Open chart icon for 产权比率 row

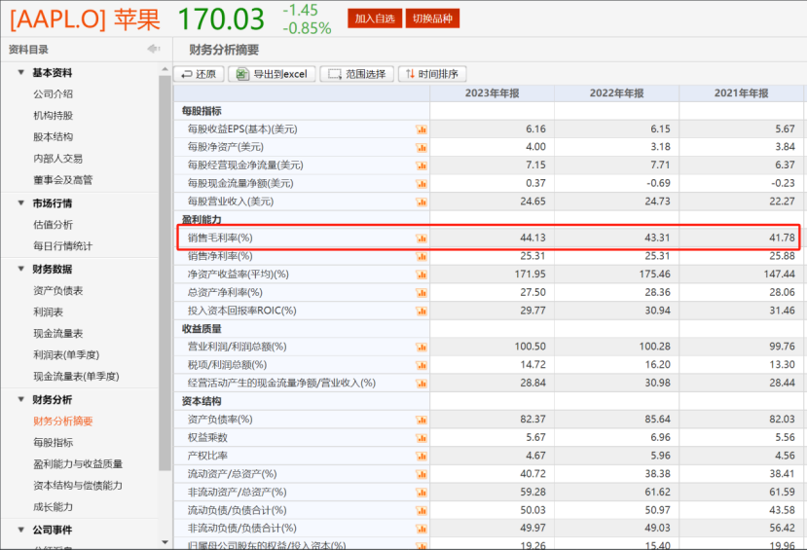pos(422,456)
